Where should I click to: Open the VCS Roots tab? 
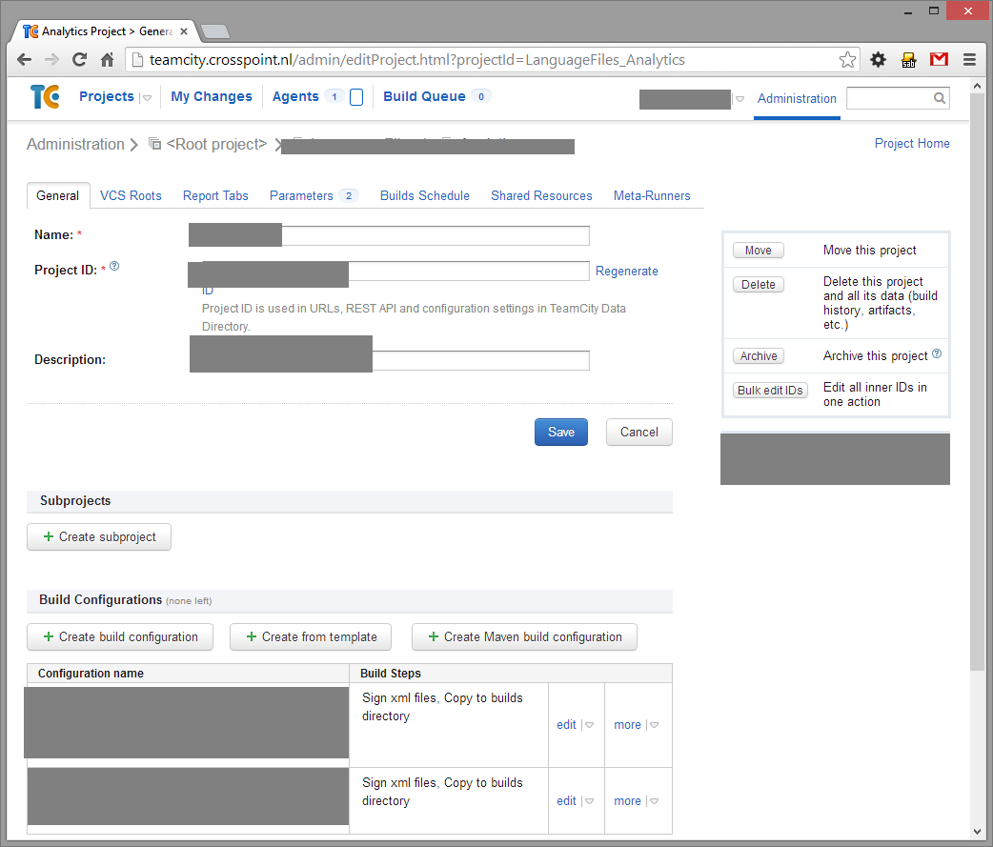tap(131, 195)
